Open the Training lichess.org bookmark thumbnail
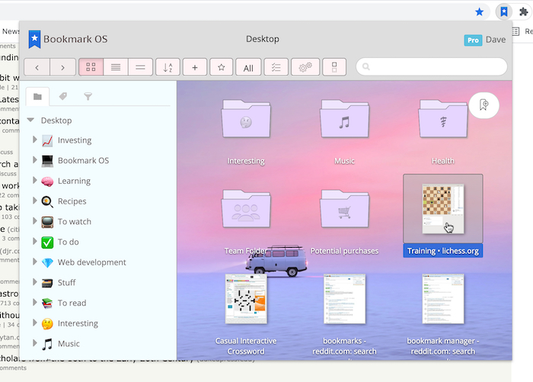Image resolution: width=533 pixels, height=382 pixels. point(442,209)
